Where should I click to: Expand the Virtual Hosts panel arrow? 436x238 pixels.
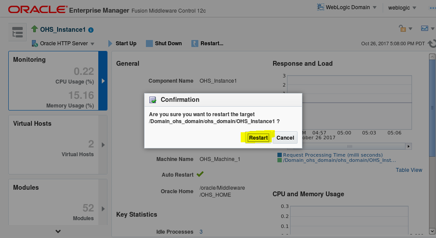[x=103, y=145]
